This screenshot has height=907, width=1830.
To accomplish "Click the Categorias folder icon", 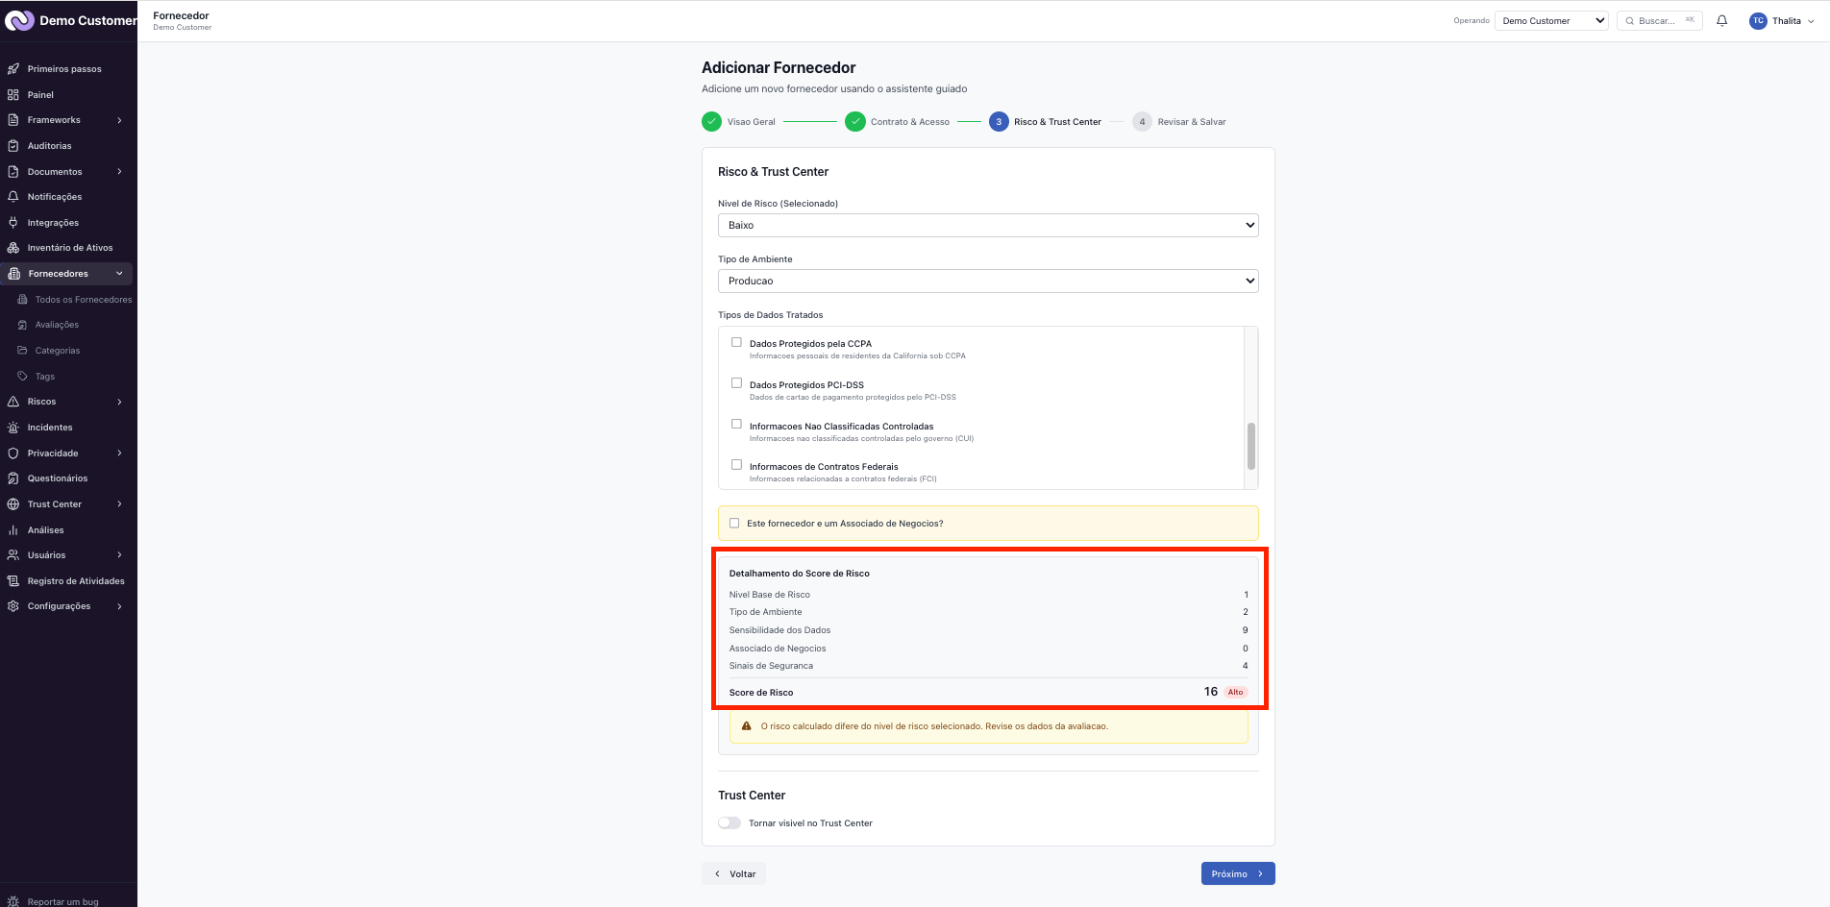I will [22, 351].
